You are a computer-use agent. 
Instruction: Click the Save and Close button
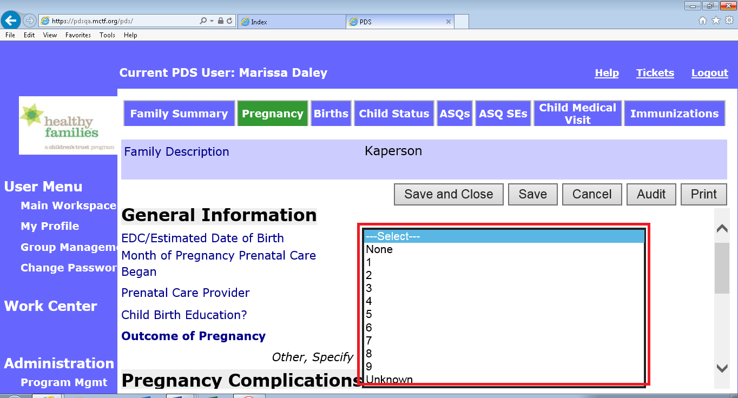pos(449,194)
